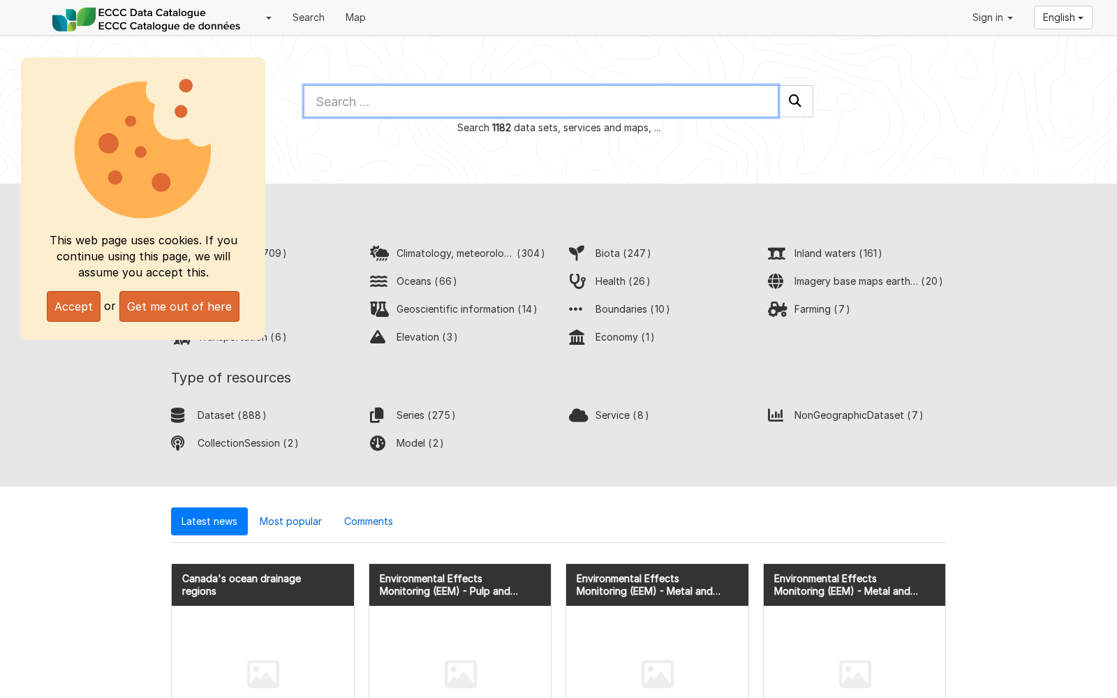1117x698 pixels.
Task: Filter by Model (2) resource type
Action: (x=420, y=443)
